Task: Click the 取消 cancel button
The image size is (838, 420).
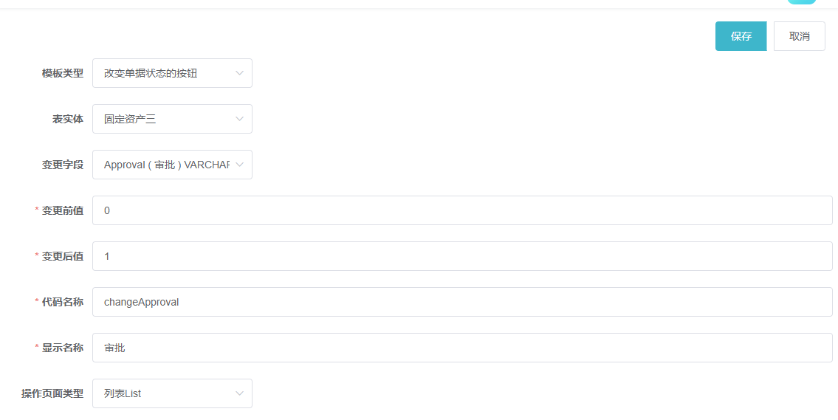Action: pos(800,36)
